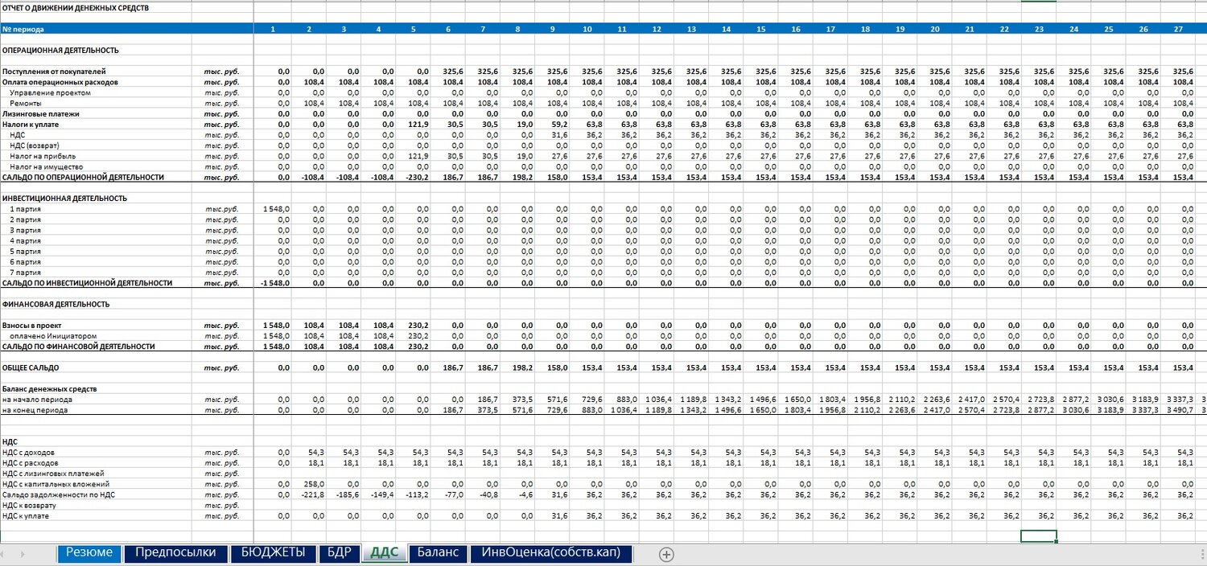
Task: Select the БДР sheet tab
Action: (339, 552)
